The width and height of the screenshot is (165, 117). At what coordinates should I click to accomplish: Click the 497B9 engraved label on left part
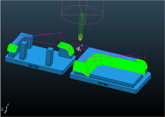34,66
